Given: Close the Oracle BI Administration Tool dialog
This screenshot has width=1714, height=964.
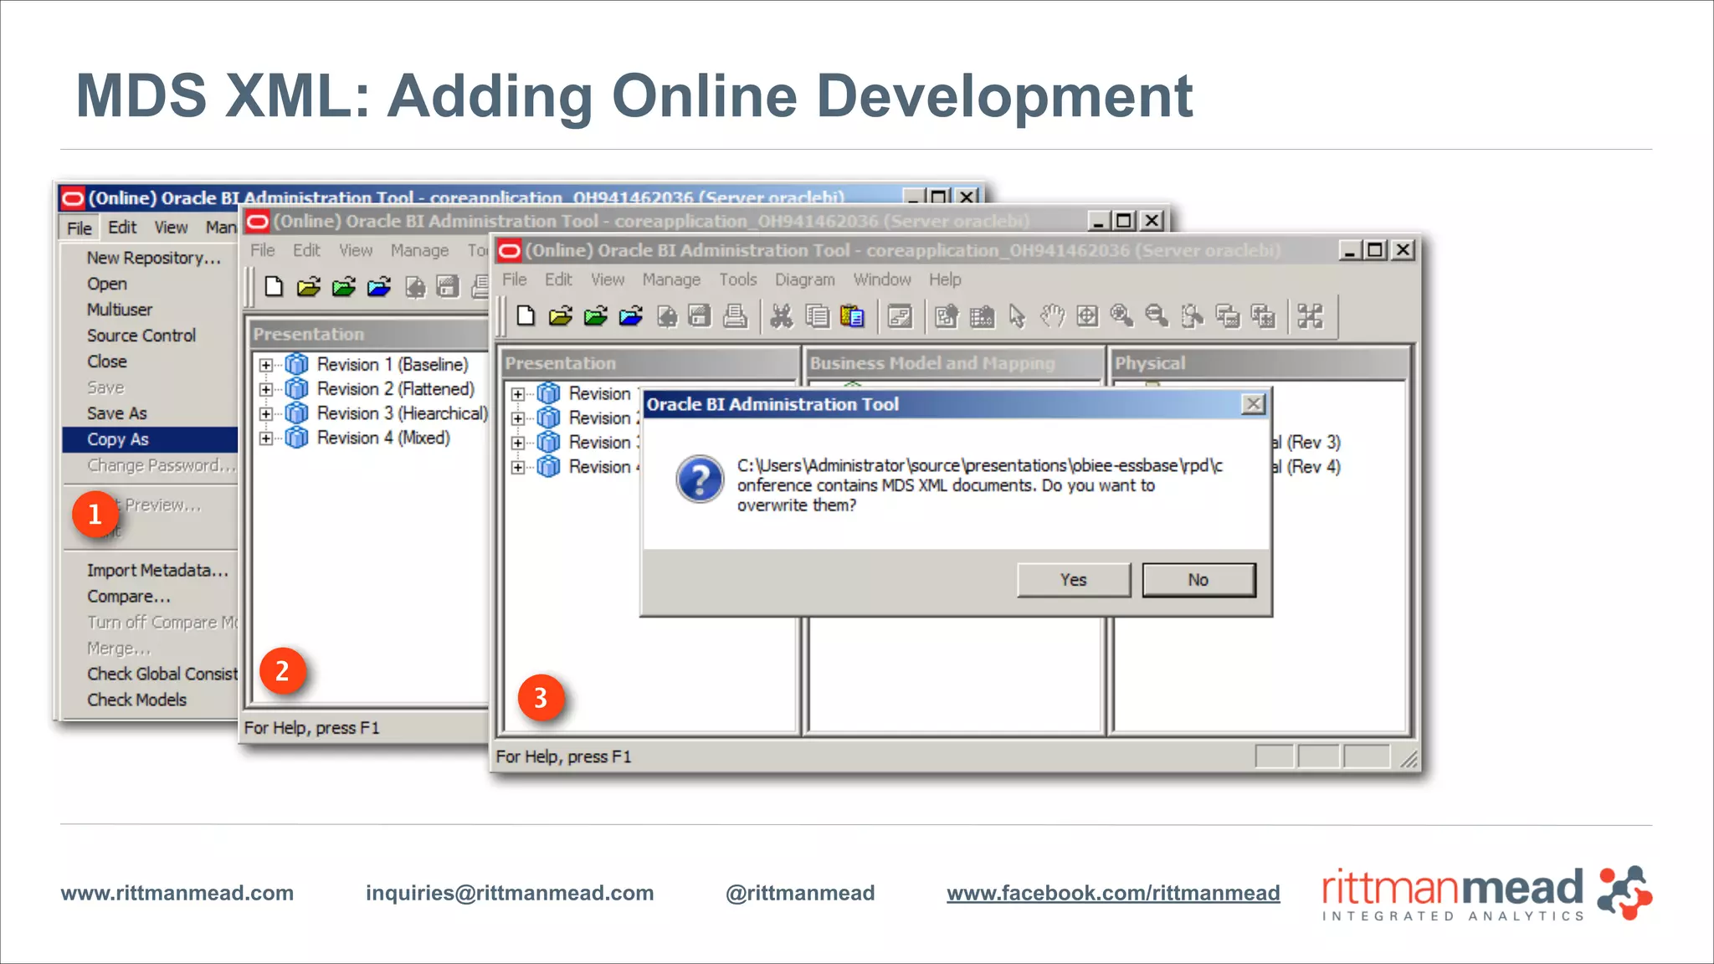Looking at the screenshot, I should pos(1253,404).
